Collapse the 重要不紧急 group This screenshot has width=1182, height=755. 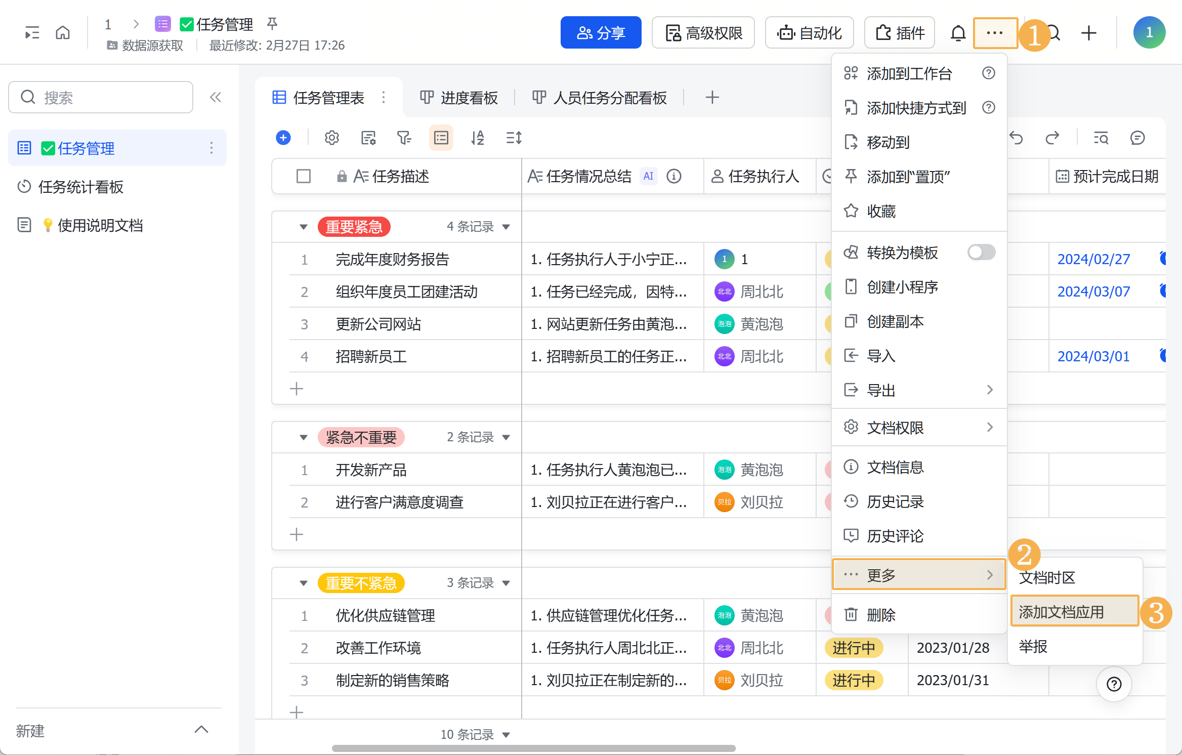[304, 583]
